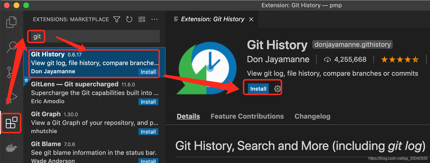
Task: Click the Git History, Search and More heading
Action: coord(300,145)
